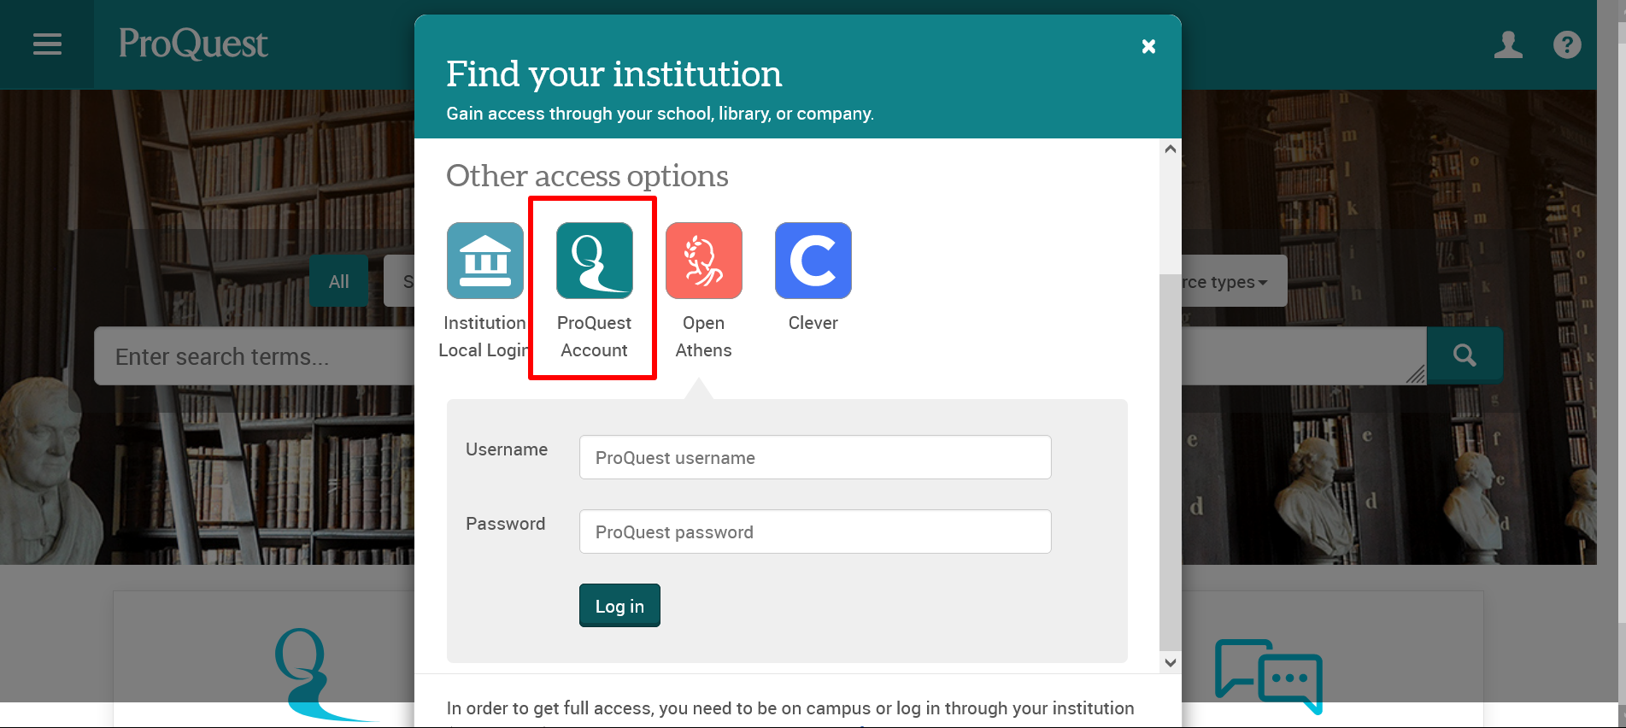The width and height of the screenshot is (1626, 728).
Task: Click the Log in button
Action: [x=619, y=606]
